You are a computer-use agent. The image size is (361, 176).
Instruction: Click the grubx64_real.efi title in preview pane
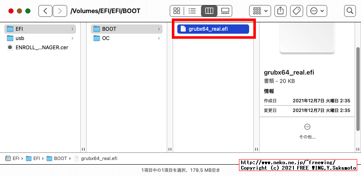pos(289,73)
